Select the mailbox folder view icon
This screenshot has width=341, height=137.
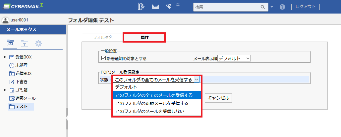[10, 43]
